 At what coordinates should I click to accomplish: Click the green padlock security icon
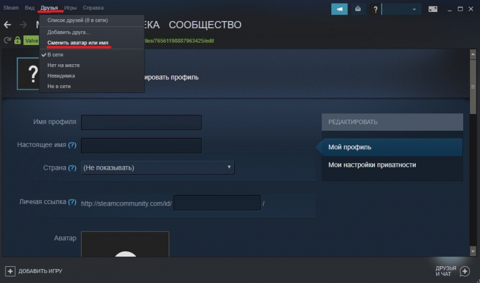point(17,40)
